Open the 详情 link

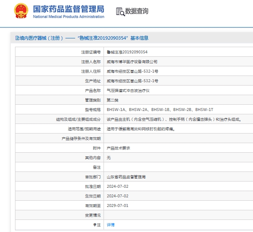[111, 225]
